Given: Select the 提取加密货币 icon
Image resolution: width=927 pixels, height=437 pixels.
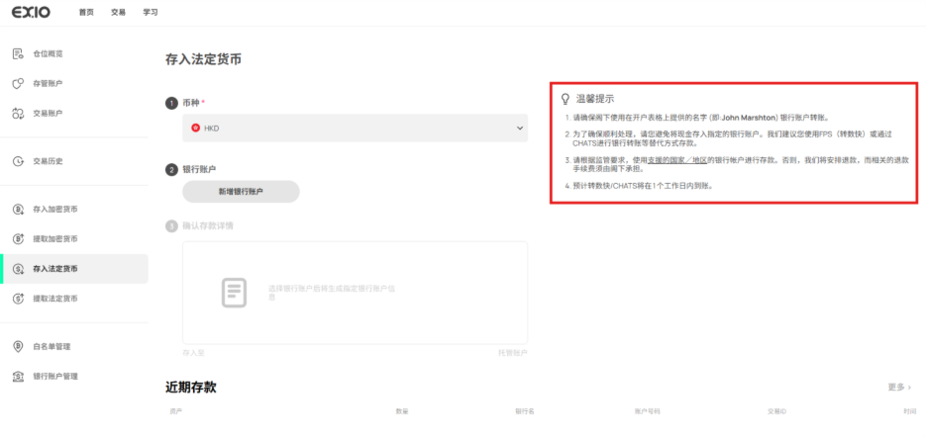Looking at the screenshot, I should click(x=19, y=238).
